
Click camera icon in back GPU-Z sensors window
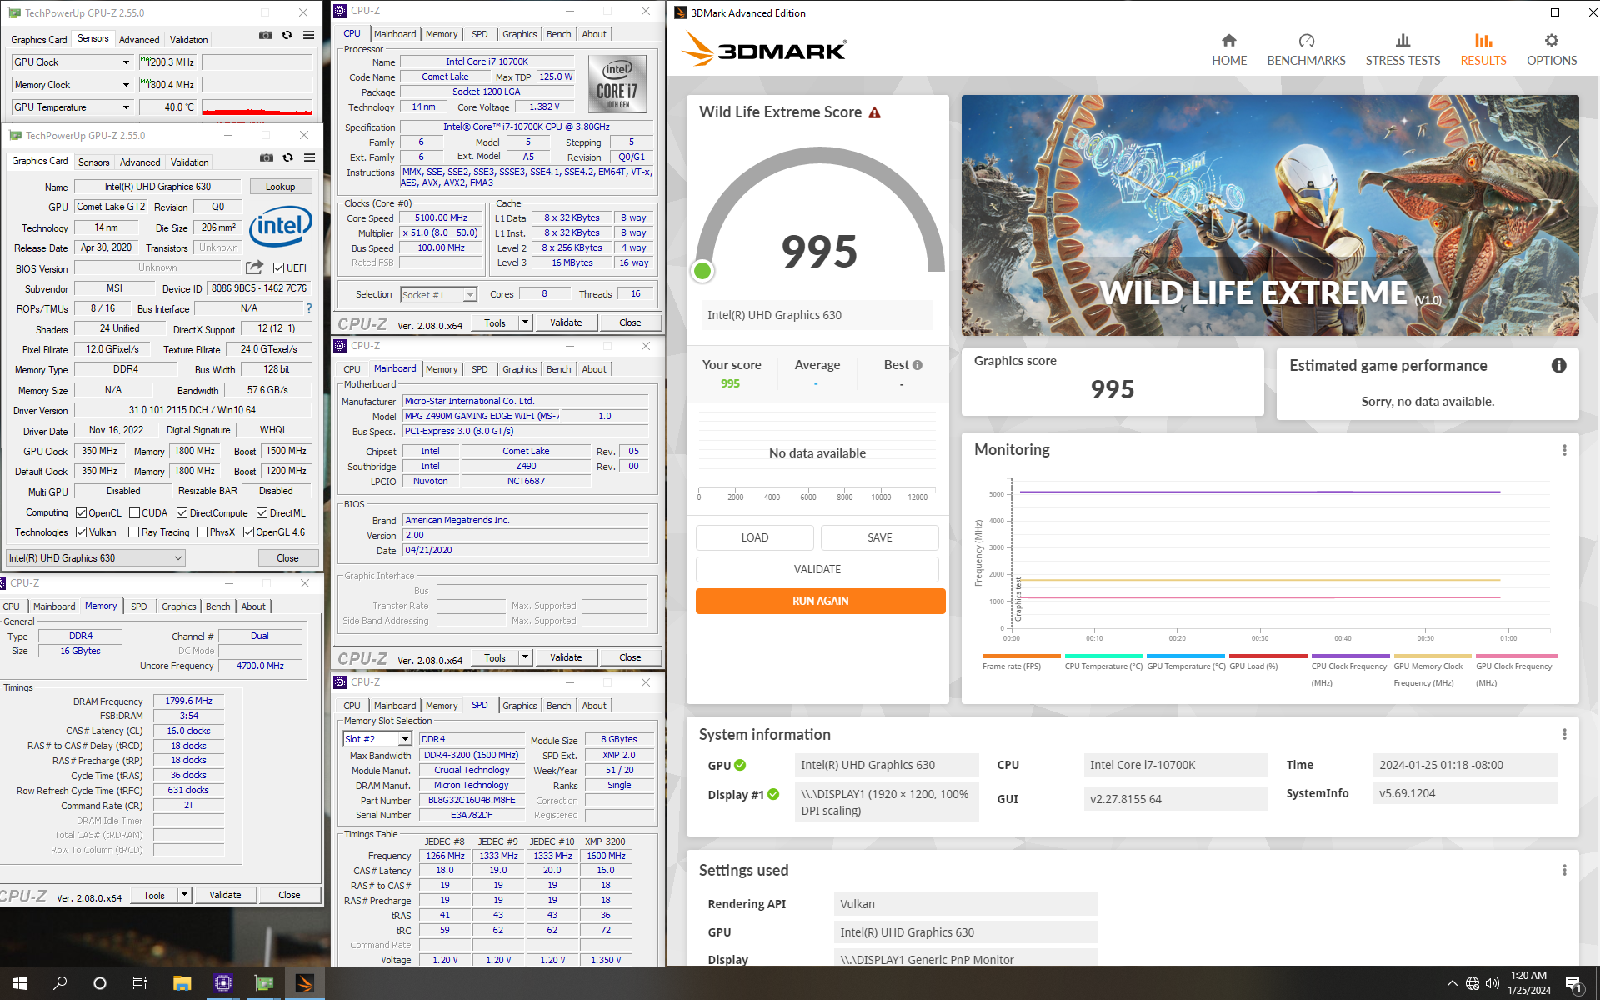point(265,35)
